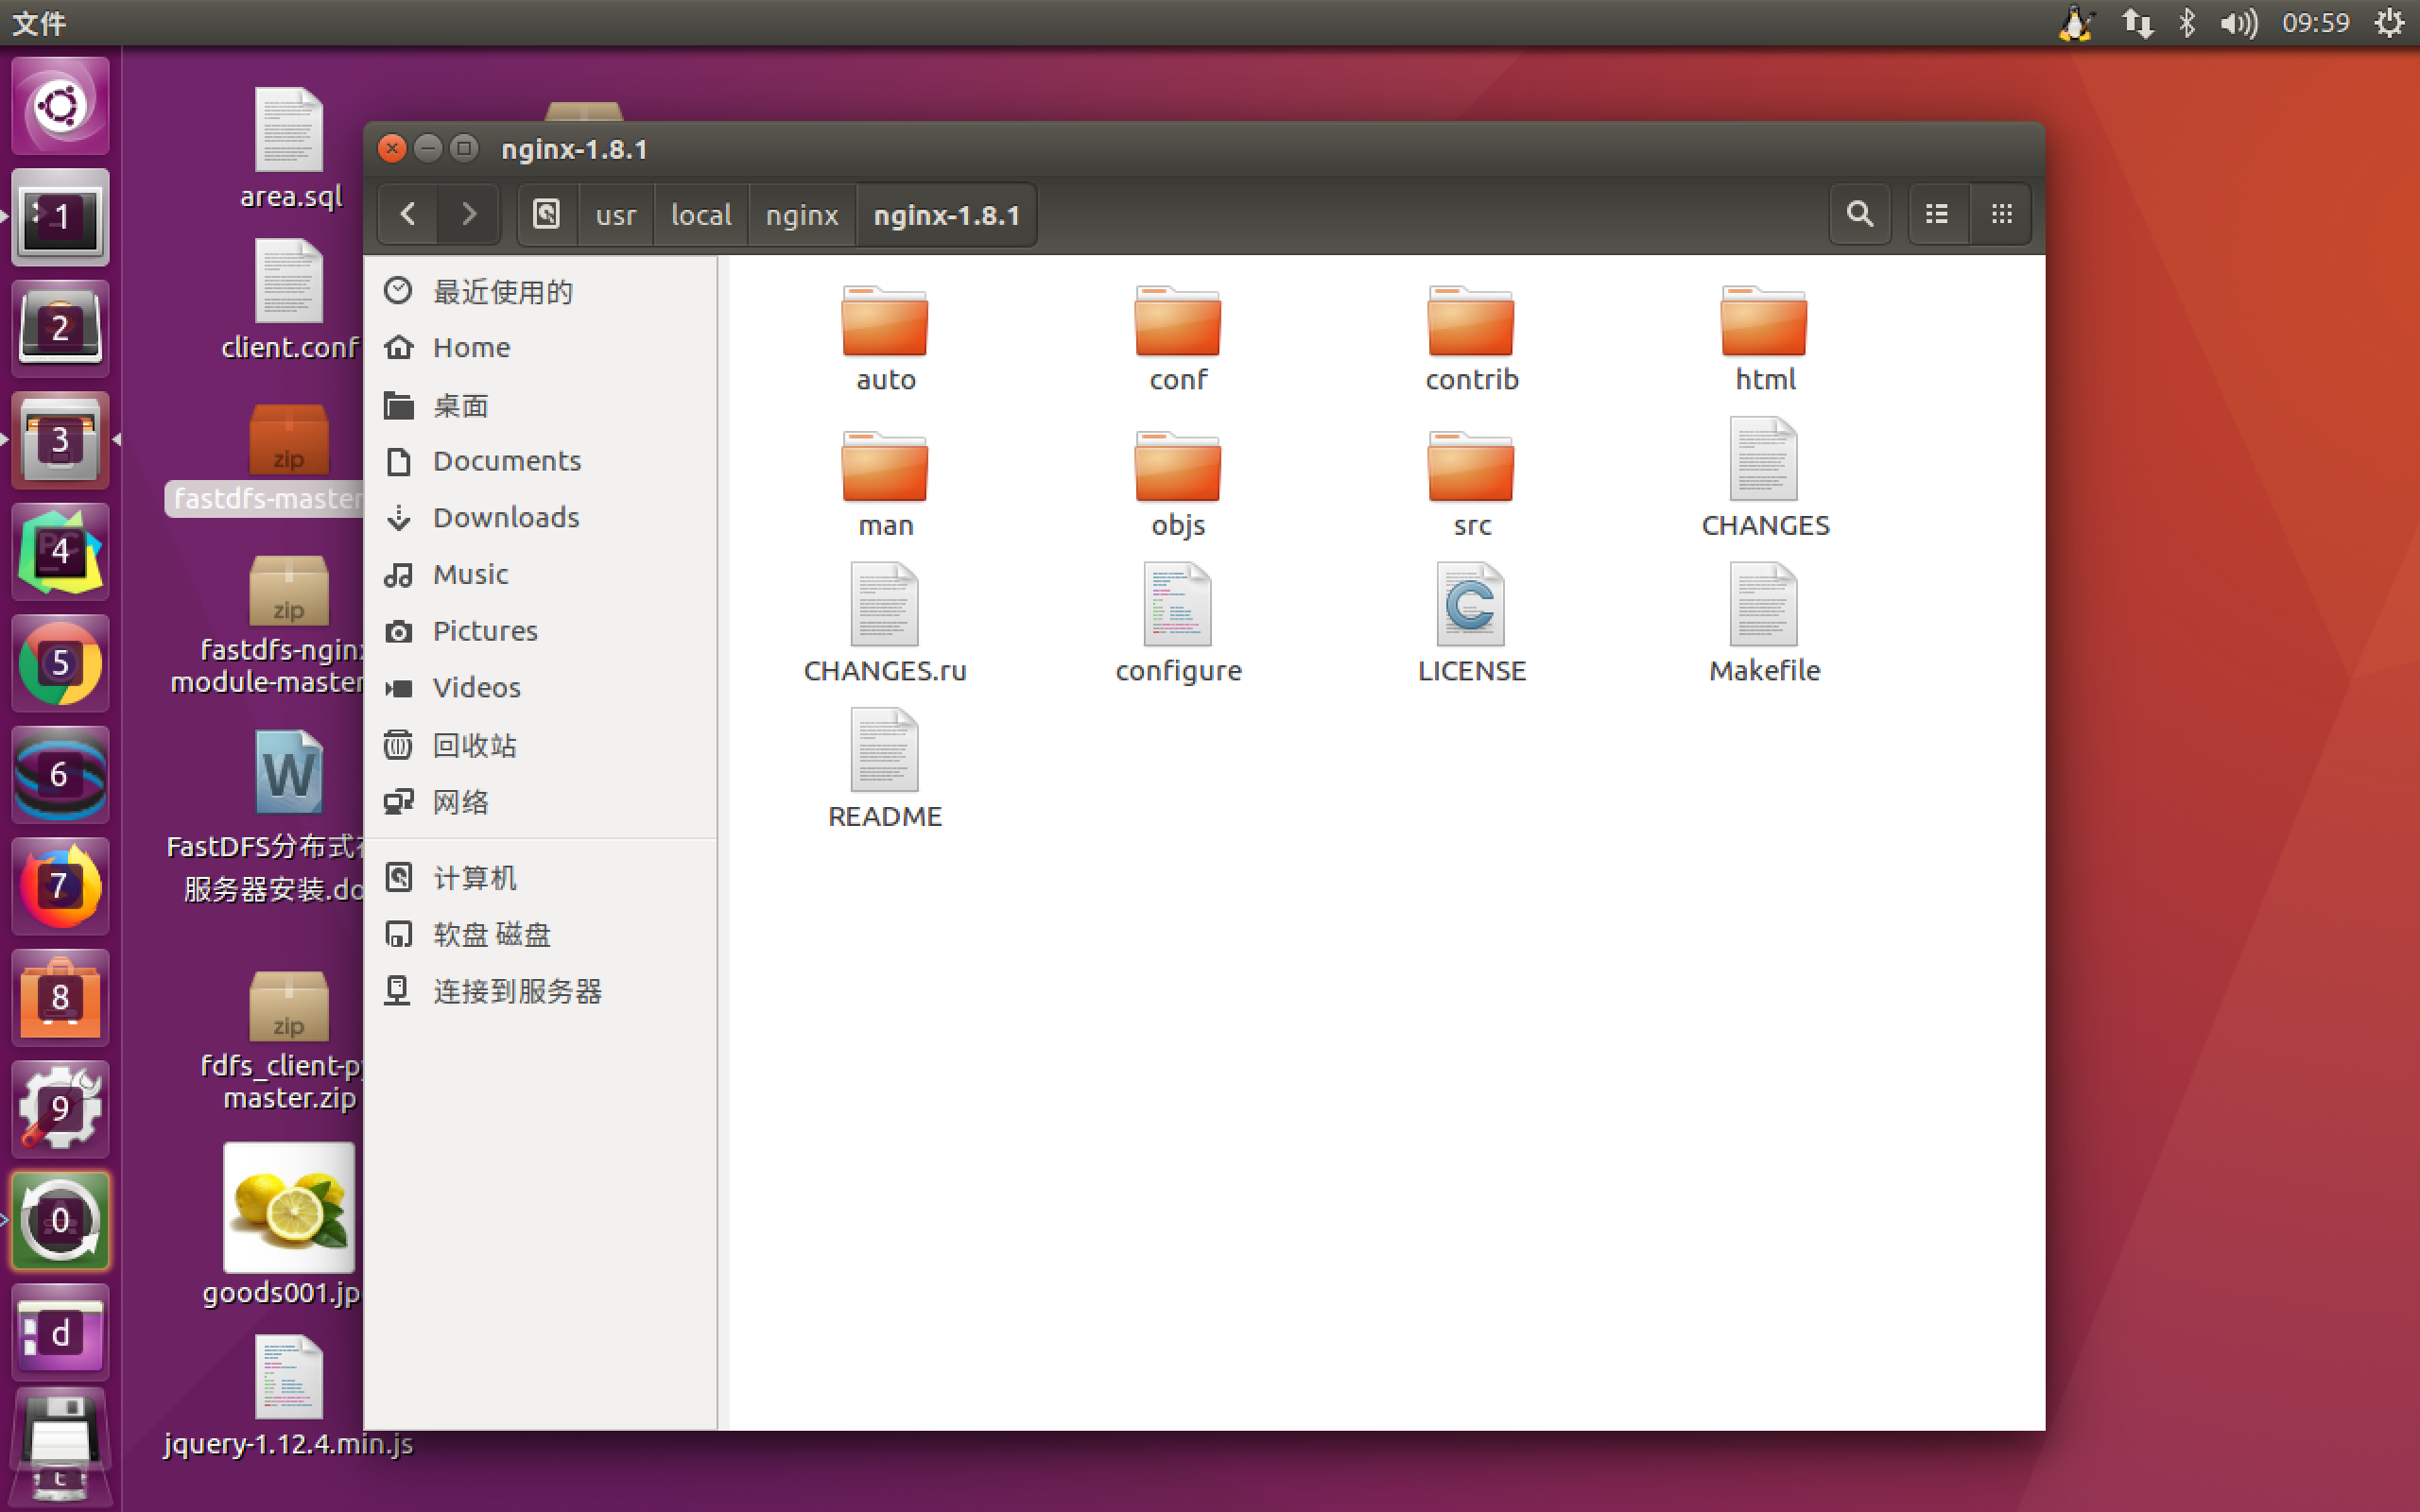Click the clock showing 09:59
The width and height of the screenshot is (2420, 1512).
click(x=2315, y=22)
